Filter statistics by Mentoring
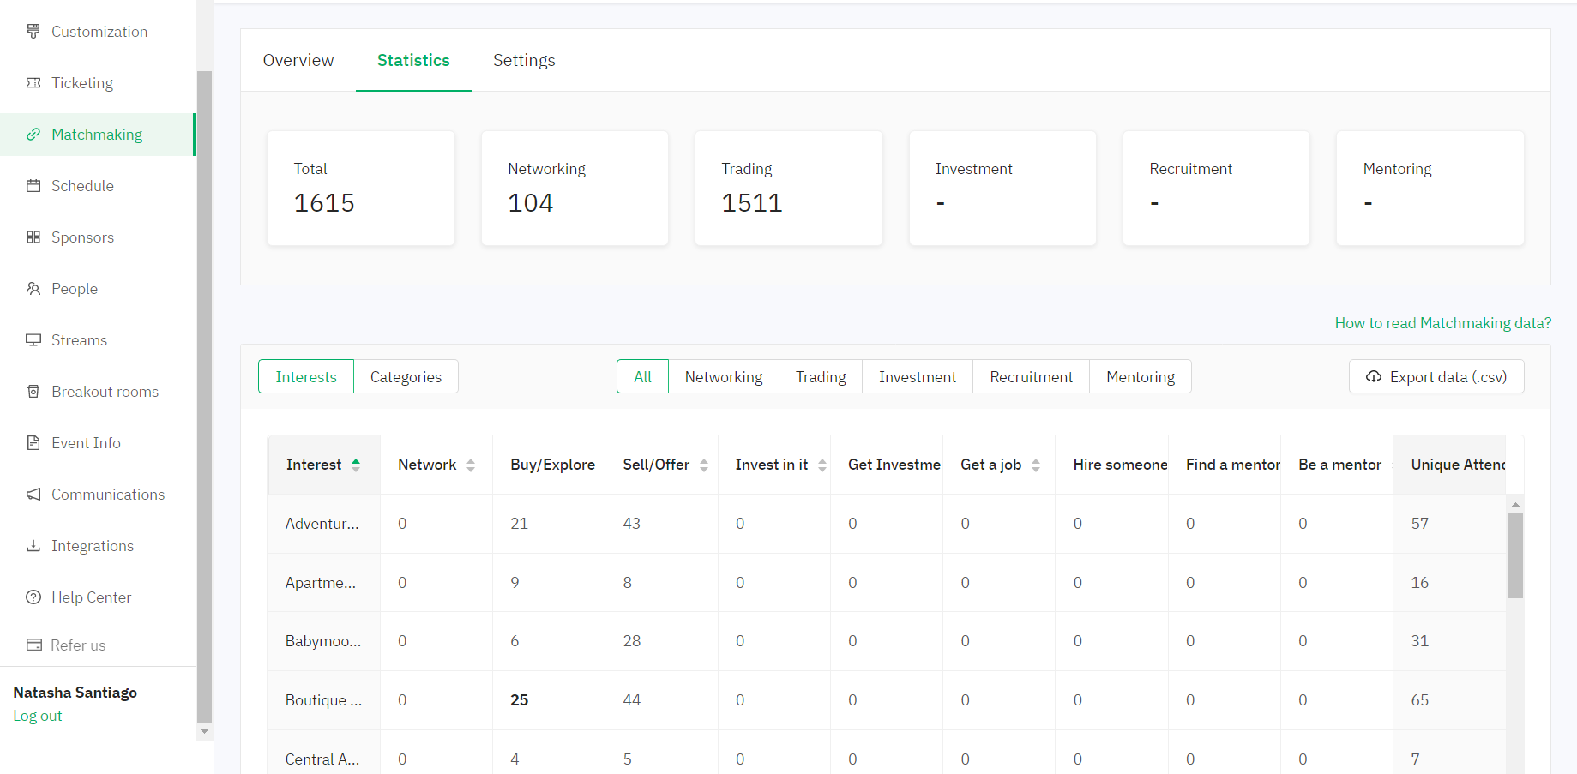Image resolution: width=1577 pixels, height=774 pixels. click(x=1141, y=377)
